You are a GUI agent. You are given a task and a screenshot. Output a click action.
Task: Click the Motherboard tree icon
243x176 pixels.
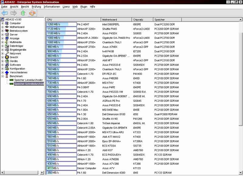7,27
